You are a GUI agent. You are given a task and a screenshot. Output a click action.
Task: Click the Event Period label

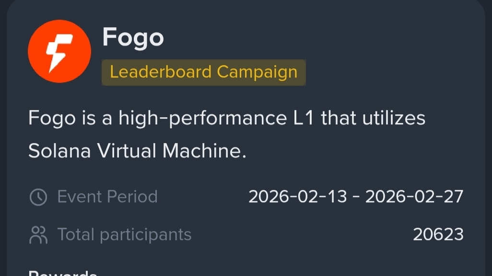107,197
